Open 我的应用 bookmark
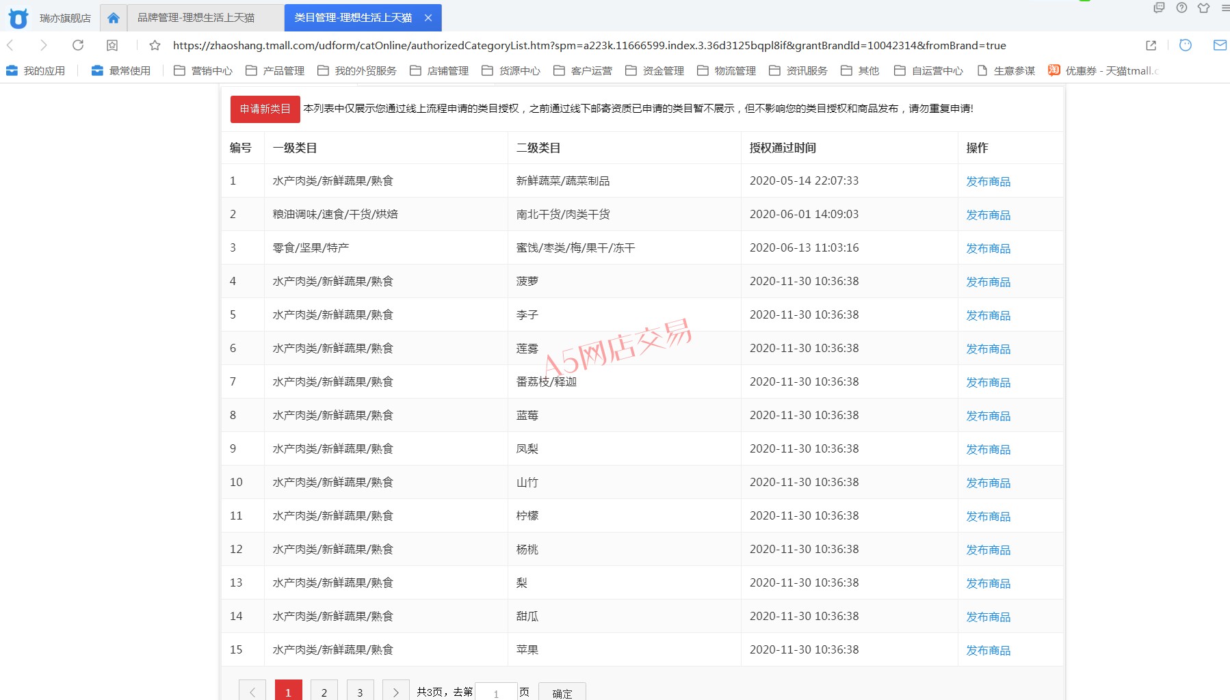 pyautogui.click(x=36, y=70)
